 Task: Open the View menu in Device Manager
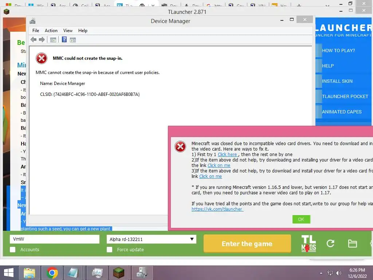coord(68,31)
